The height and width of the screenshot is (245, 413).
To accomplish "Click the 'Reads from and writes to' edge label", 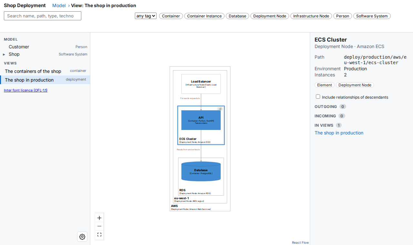I will tap(188, 150).
